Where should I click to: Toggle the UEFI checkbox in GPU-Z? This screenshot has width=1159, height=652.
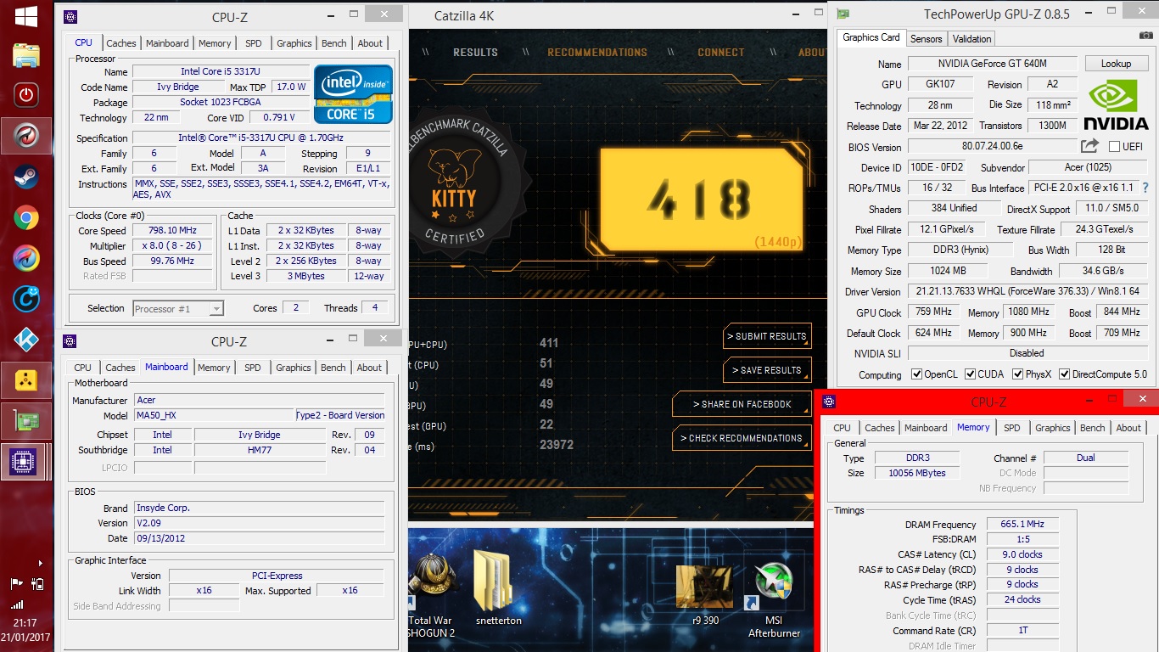[x=1114, y=147]
